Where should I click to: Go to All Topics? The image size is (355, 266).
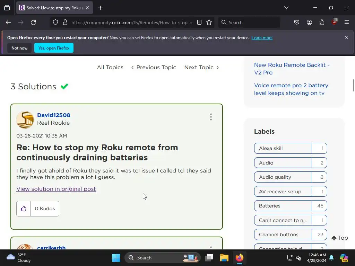(110, 68)
